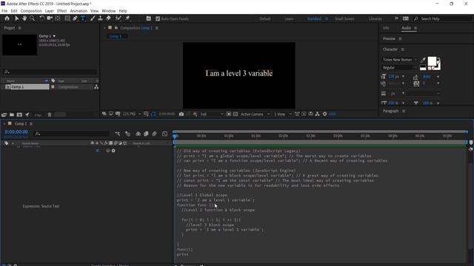Expand the workspace overflow chevron

pos(396,18)
